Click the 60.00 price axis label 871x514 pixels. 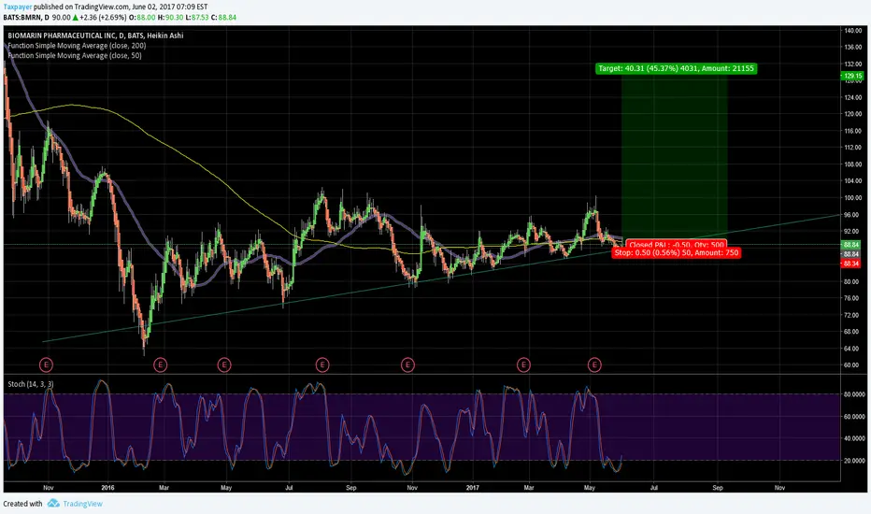tap(852, 365)
